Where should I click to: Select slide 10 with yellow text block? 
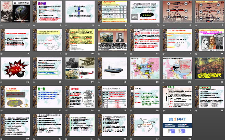[80, 40]
